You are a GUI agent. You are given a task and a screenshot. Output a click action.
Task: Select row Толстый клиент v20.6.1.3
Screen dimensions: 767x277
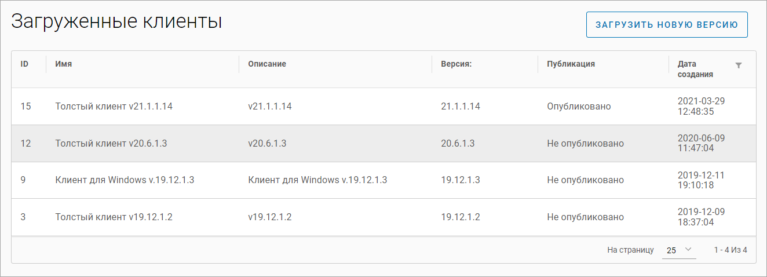[x=111, y=144]
